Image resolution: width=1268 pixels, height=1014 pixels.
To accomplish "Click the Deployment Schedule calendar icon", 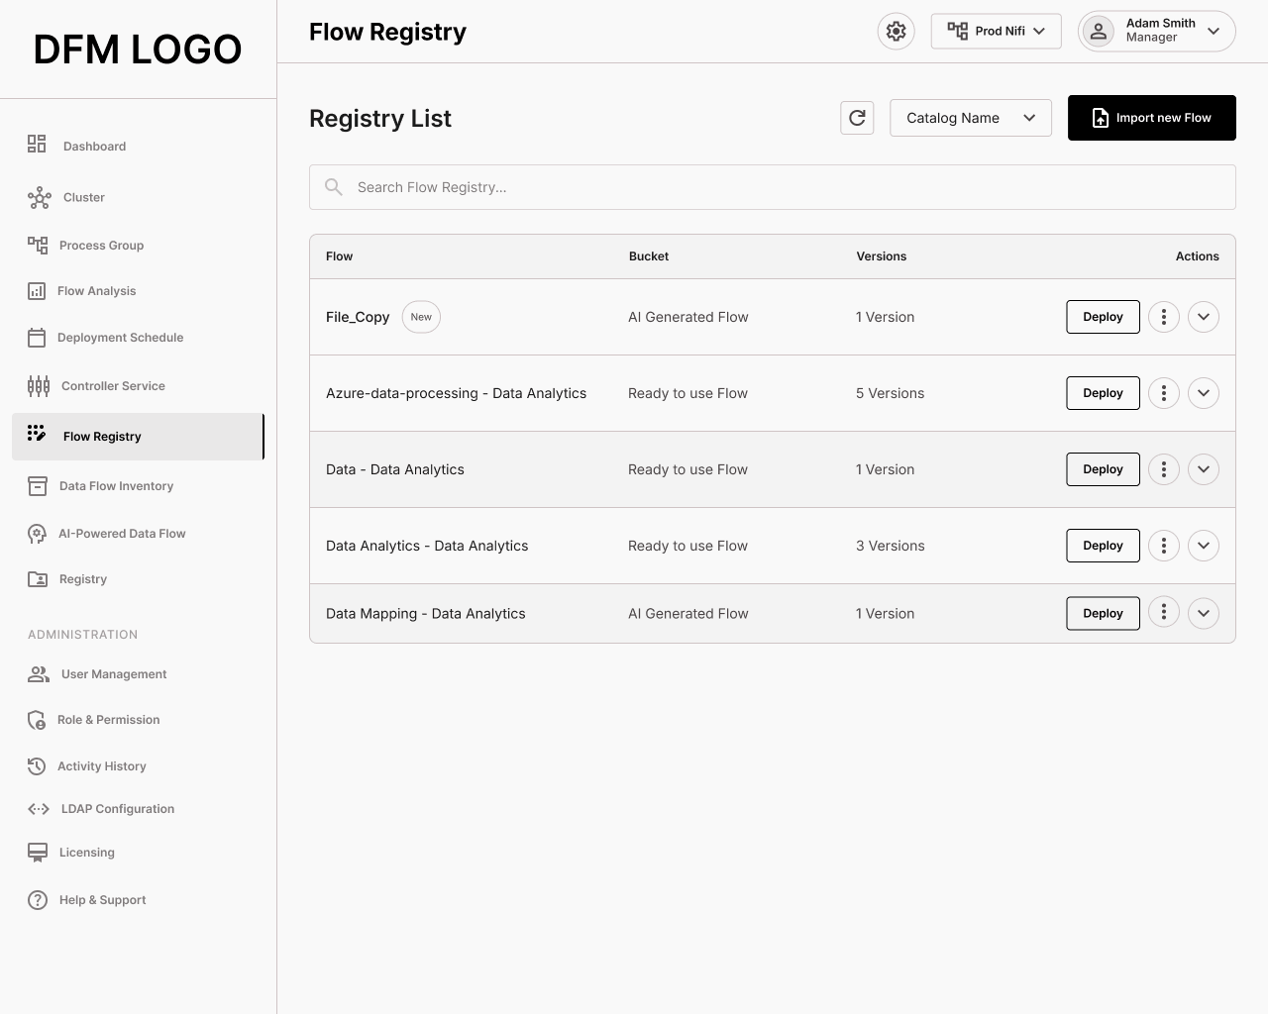I will (x=37, y=338).
